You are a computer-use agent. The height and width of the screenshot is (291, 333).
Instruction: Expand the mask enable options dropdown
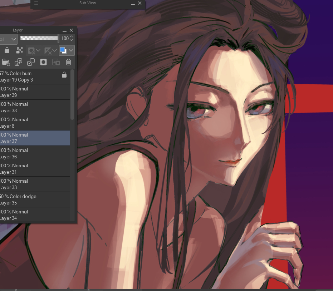(38, 50)
